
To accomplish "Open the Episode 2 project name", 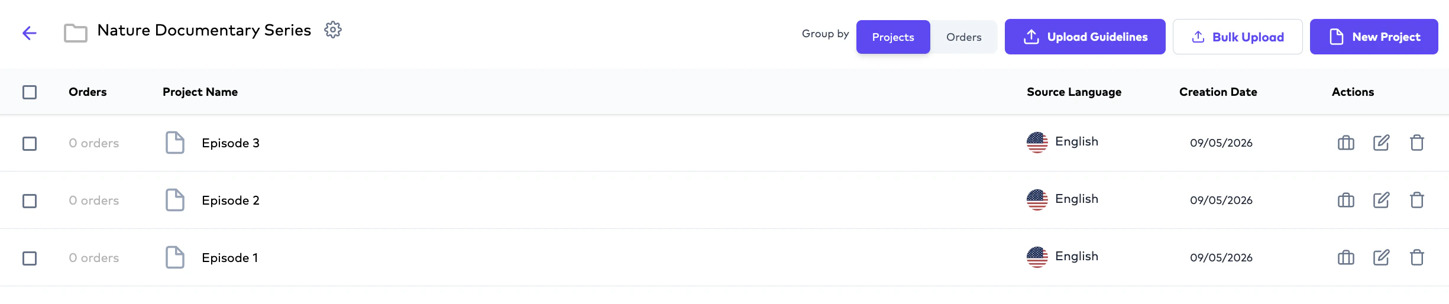I will coord(231,200).
